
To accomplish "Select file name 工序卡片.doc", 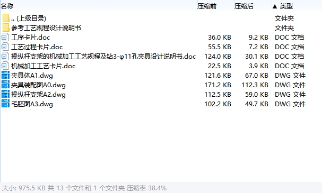I will tap(31, 38).
